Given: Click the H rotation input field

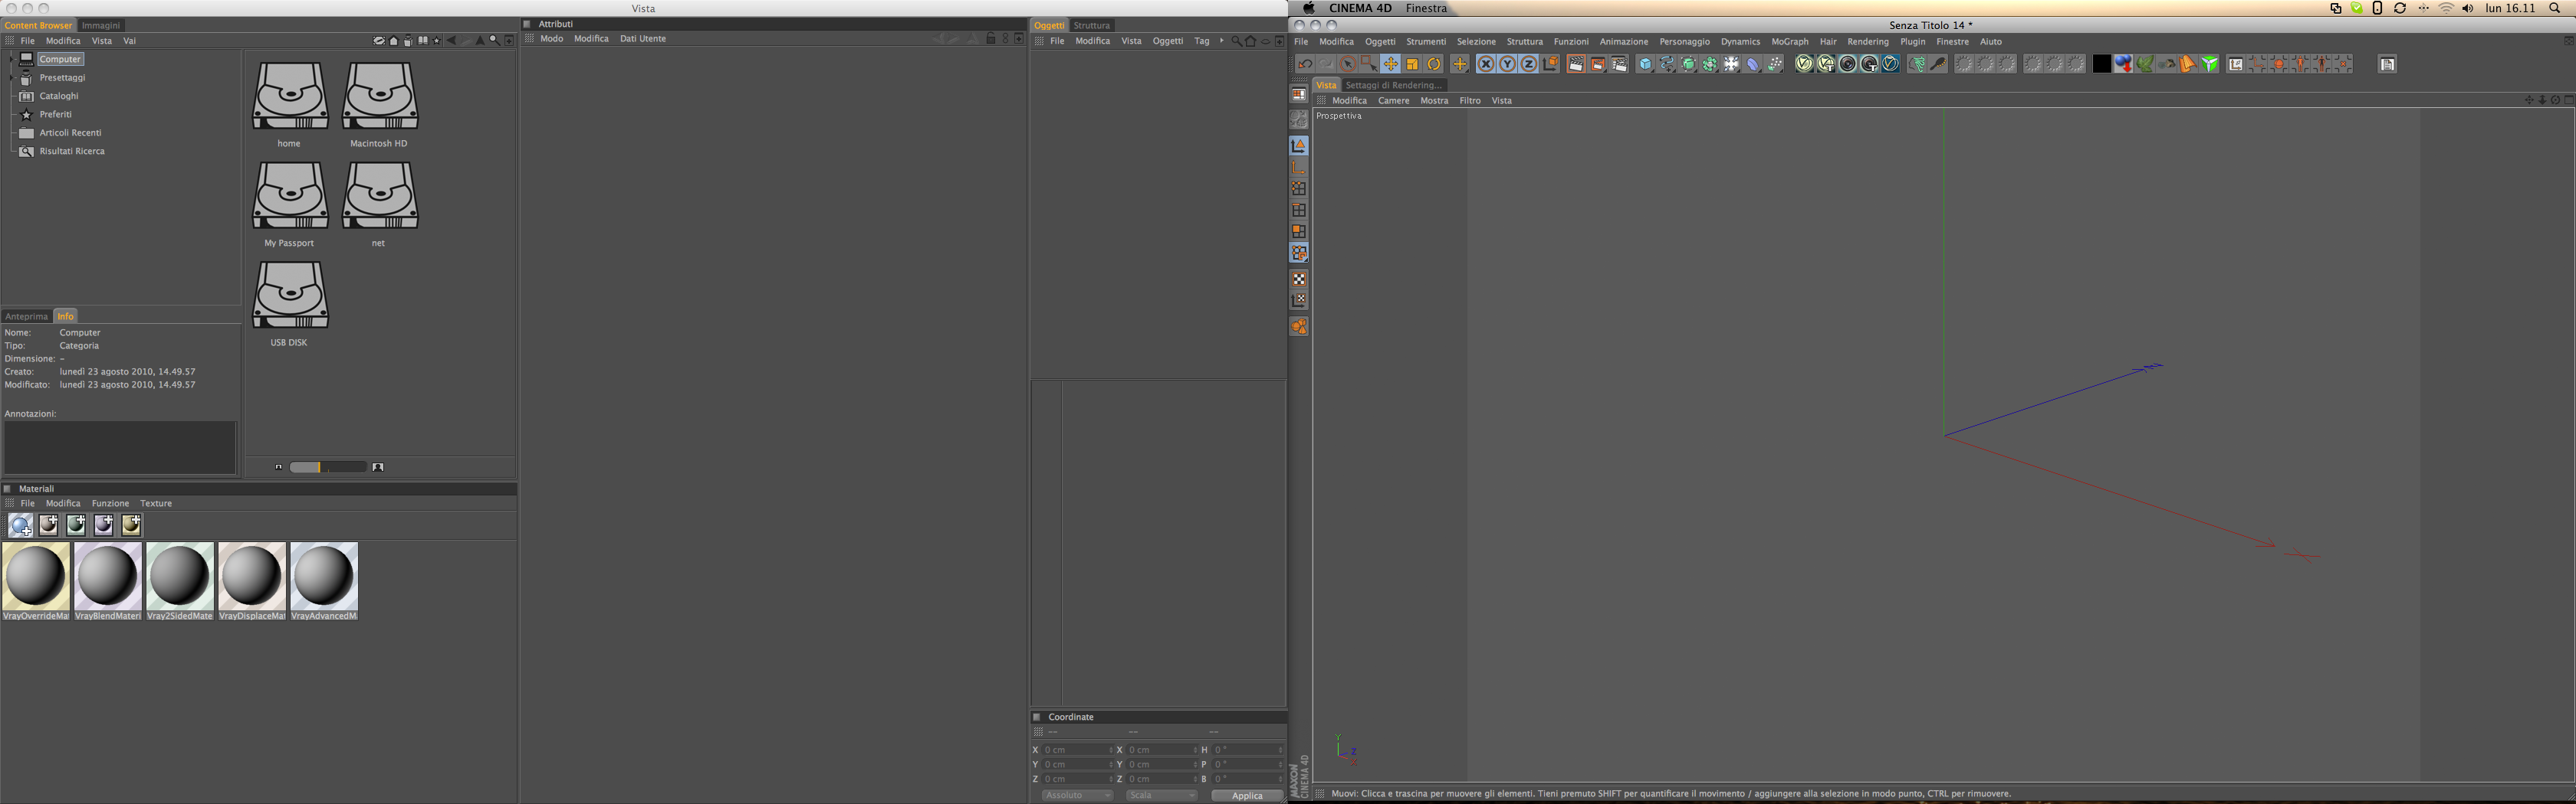Looking at the screenshot, I should click(1247, 750).
